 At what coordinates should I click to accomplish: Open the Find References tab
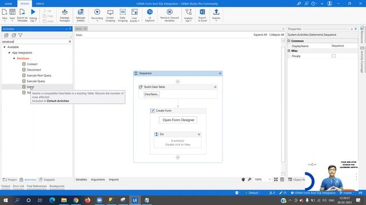click(x=37, y=186)
